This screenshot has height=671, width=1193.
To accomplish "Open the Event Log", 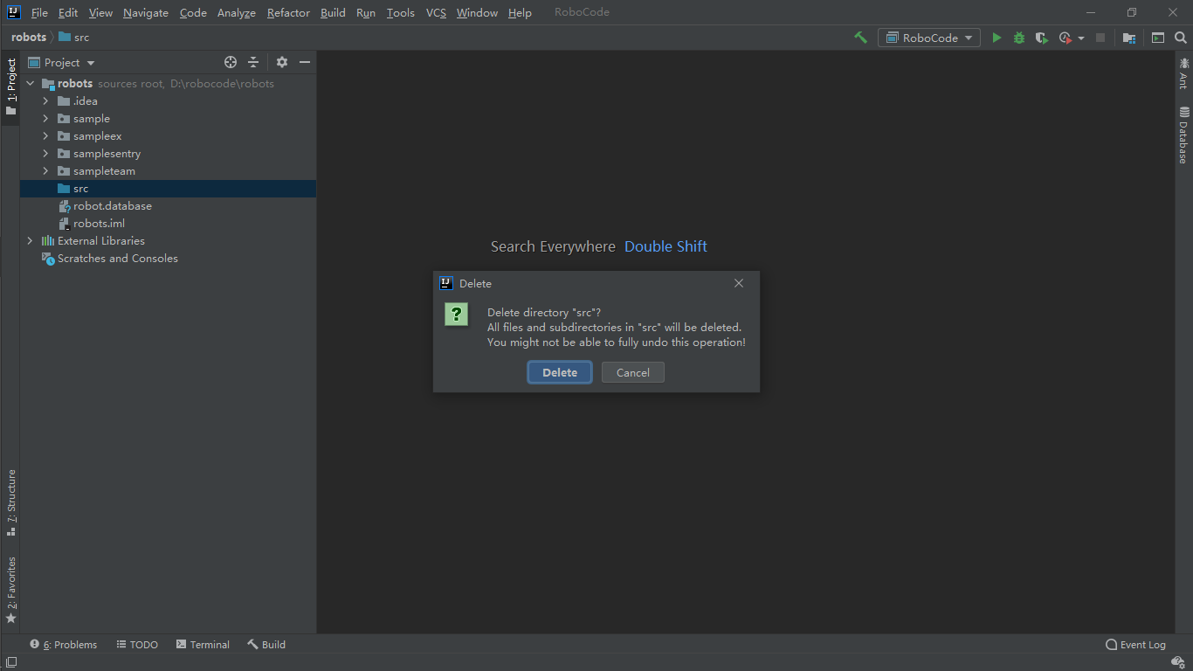I will coord(1135,645).
